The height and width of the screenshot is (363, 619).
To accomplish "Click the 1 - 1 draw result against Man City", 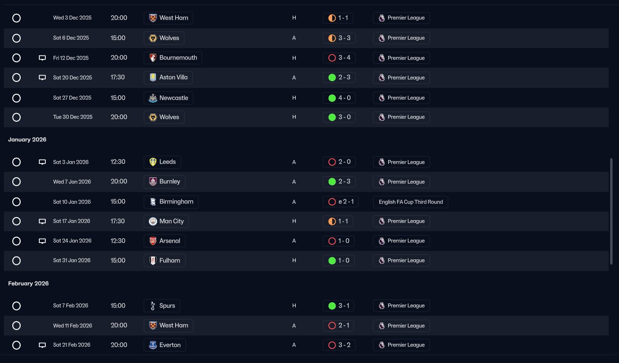I will (338, 222).
